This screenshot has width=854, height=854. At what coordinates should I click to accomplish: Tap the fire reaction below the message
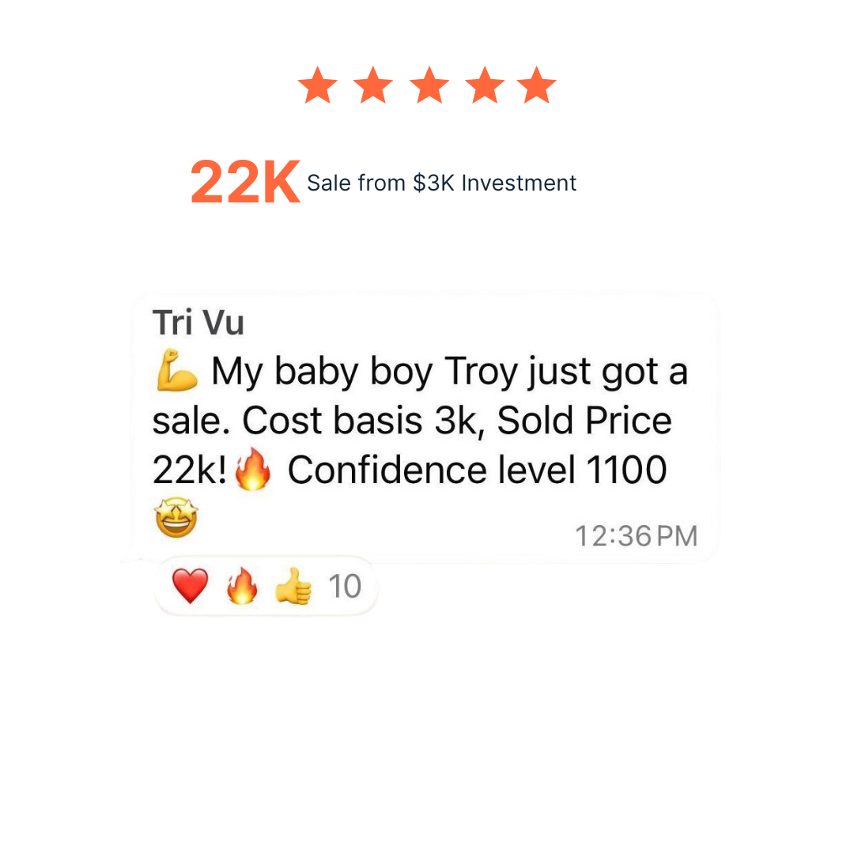242,588
